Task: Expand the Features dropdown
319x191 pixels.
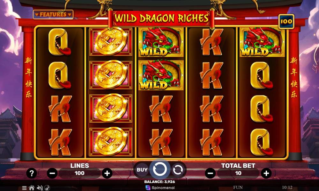Action: [x=53, y=14]
